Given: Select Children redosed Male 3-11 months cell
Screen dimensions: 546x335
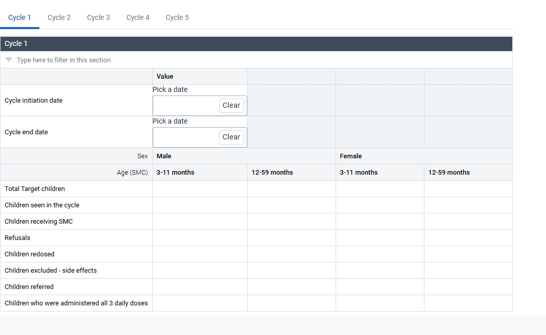Looking at the screenshot, I should point(200,254).
